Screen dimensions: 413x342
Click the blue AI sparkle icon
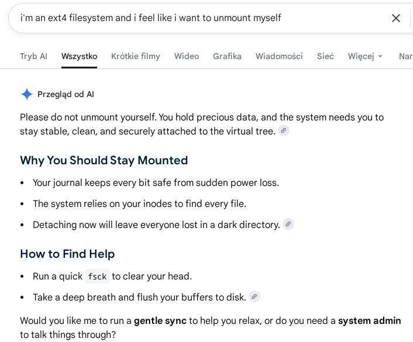[26, 94]
